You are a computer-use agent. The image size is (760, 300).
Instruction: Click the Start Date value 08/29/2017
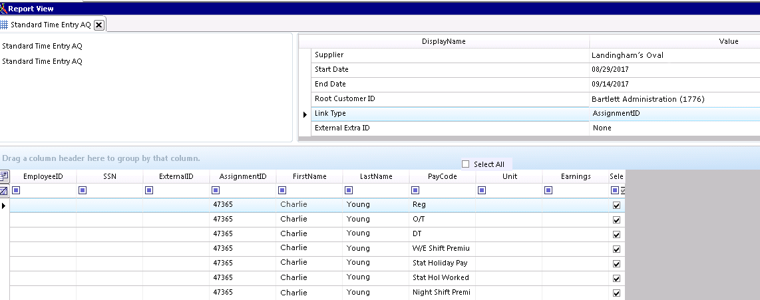pos(610,69)
